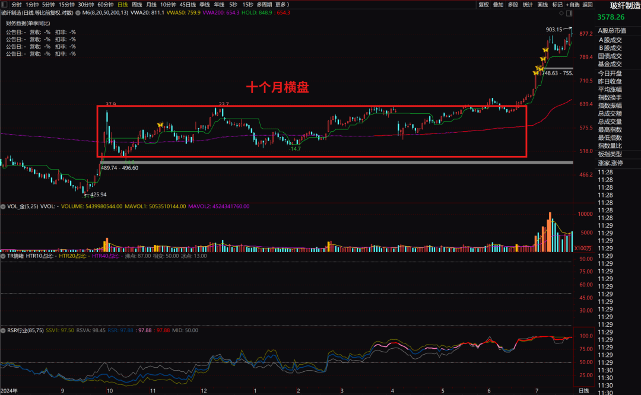Click the 903.15 high price label

(x=554, y=30)
